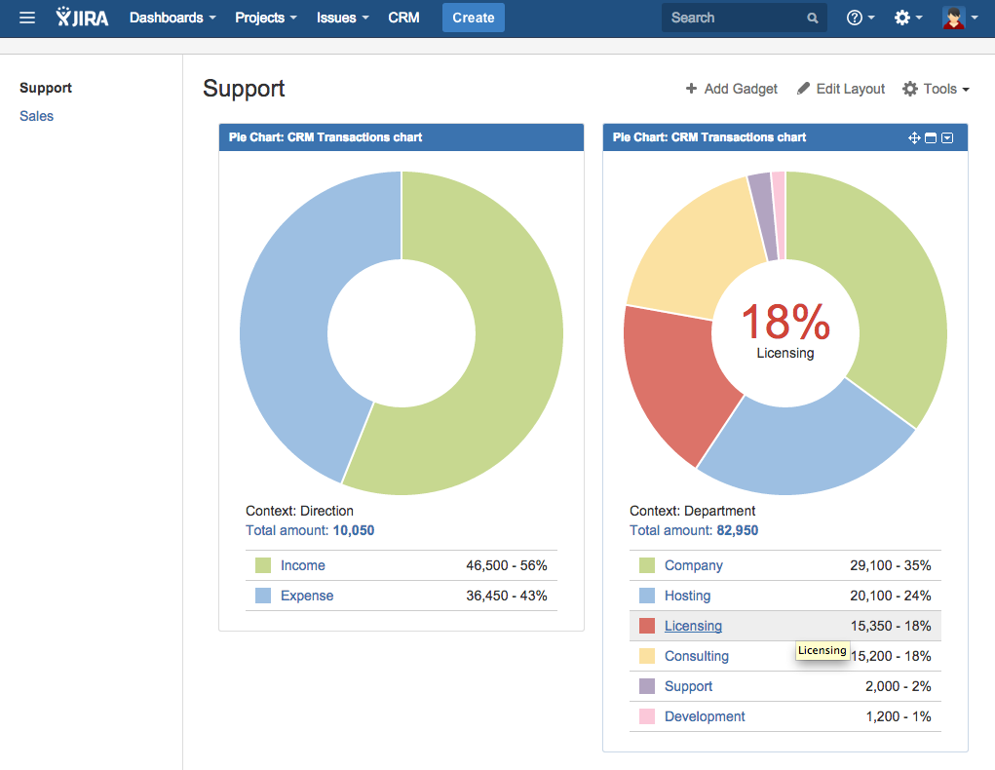Viewport: 995px width, 770px height.
Task: Open the Hosting legend link
Action: click(x=687, y=596)
